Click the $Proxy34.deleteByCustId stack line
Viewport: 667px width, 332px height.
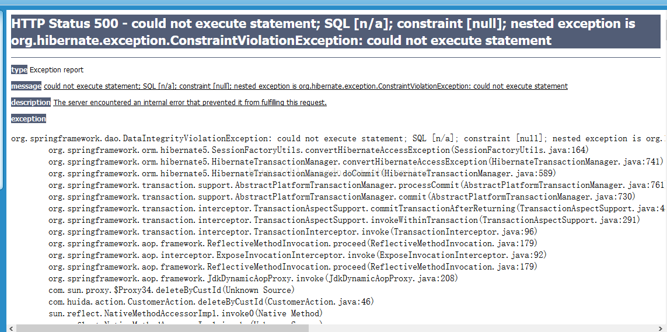172,290
